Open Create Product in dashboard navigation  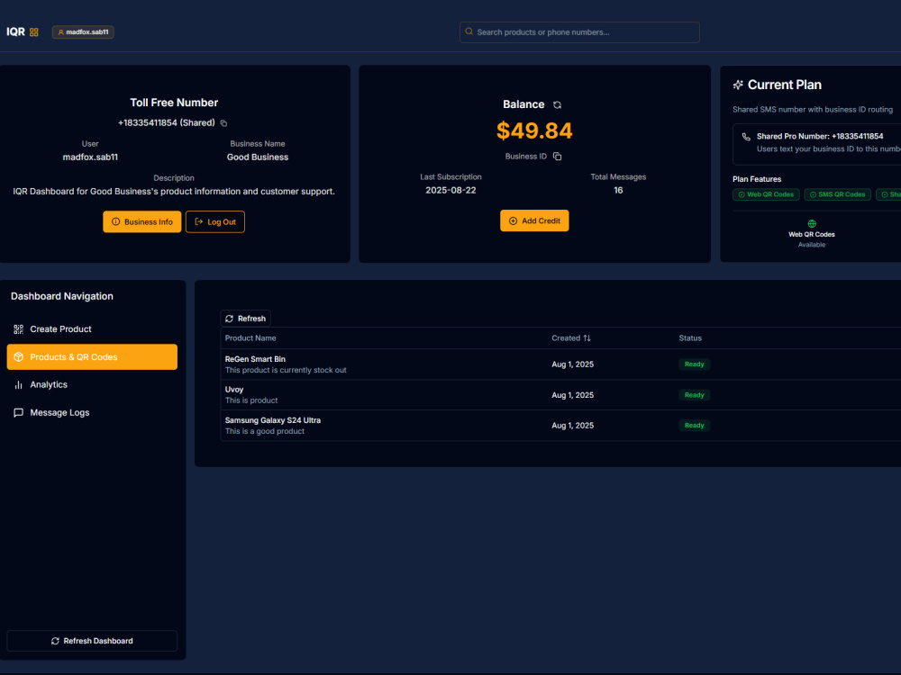(x=92, y=328)
